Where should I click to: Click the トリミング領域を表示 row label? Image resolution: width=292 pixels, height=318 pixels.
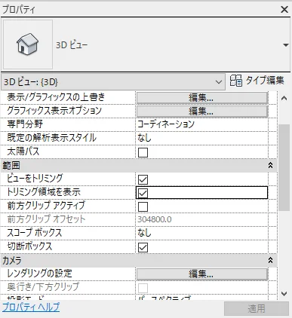44,192
